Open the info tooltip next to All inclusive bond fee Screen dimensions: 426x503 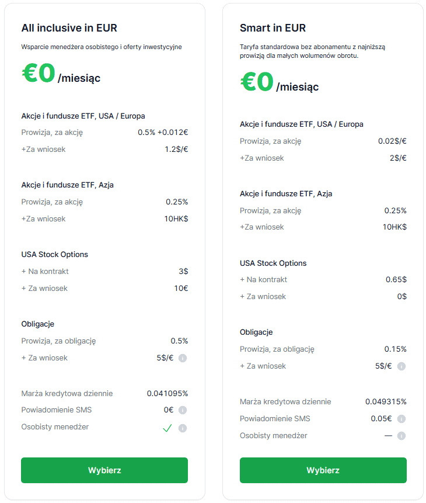182,358
